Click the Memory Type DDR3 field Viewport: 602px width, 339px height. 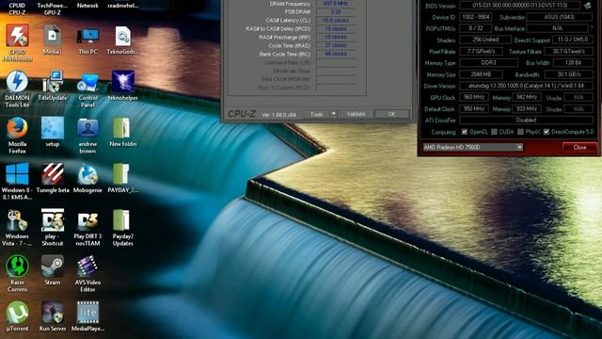click(x=488, y=63)
